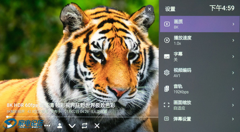The width and height of the screenshot is (240, 132).
Task: Select the 视频编码 AV1 menu entry
Action: pos(200,73)
